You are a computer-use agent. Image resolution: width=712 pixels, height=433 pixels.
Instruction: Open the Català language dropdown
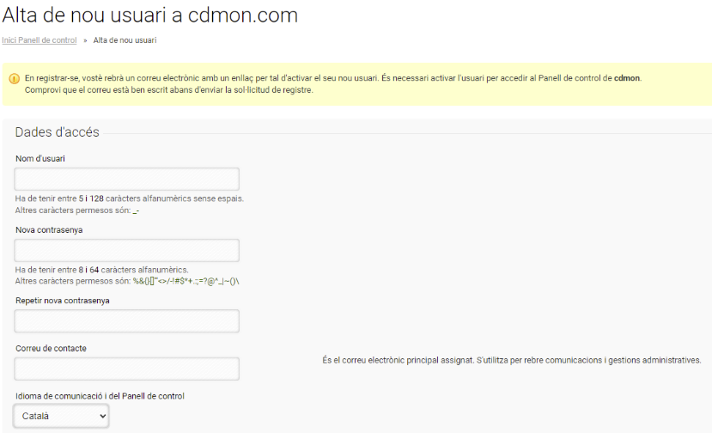[61, 416]
